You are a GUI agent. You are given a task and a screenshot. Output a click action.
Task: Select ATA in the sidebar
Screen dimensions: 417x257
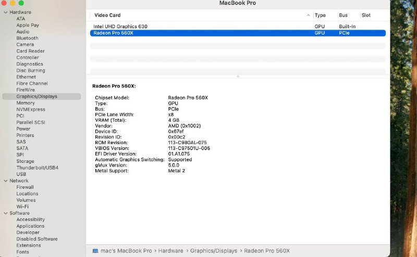click(x=21, y=19)
